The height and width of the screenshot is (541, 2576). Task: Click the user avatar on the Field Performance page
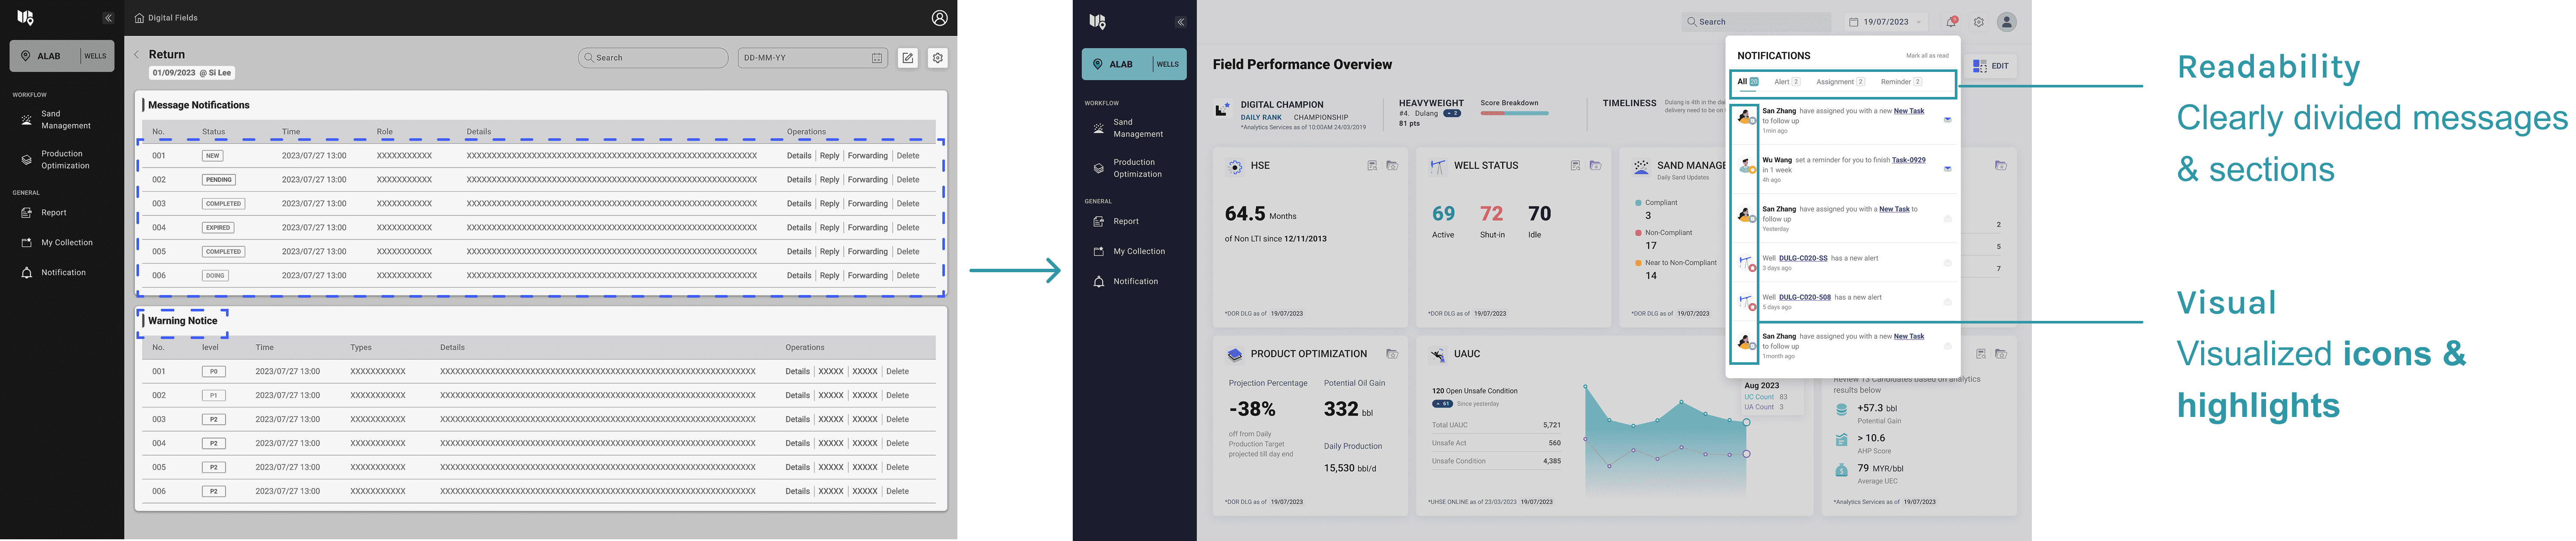(2006, 22)
